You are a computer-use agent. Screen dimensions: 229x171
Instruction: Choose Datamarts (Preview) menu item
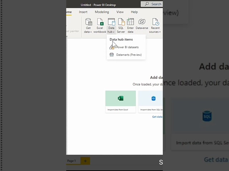point(126,55)
